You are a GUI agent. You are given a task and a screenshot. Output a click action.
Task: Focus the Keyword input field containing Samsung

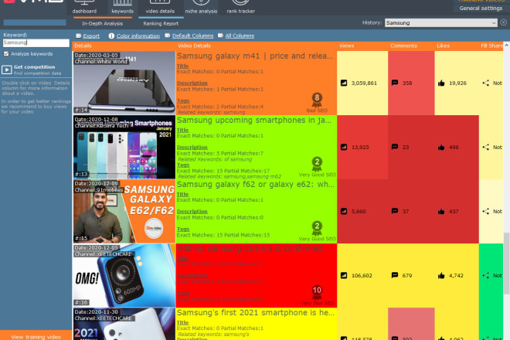36,42
